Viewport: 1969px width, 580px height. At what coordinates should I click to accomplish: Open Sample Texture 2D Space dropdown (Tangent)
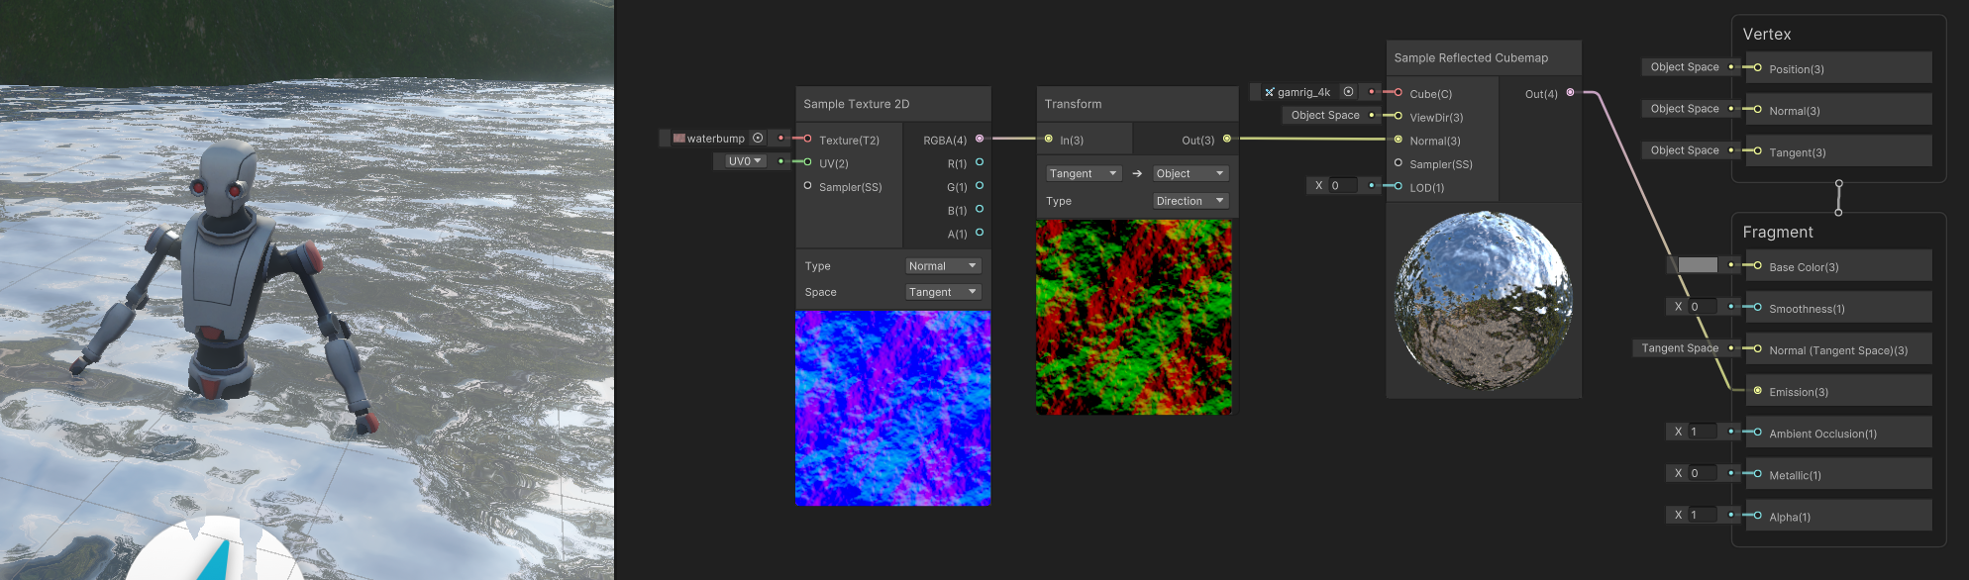tap(943, 292)
